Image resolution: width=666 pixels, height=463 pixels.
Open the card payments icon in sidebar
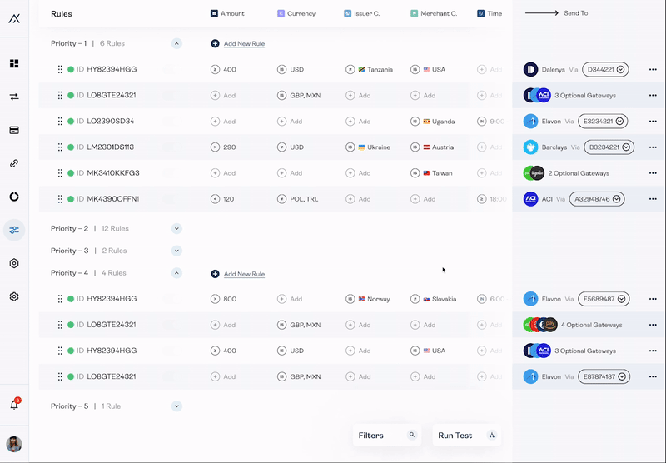[x=14, y=130]
